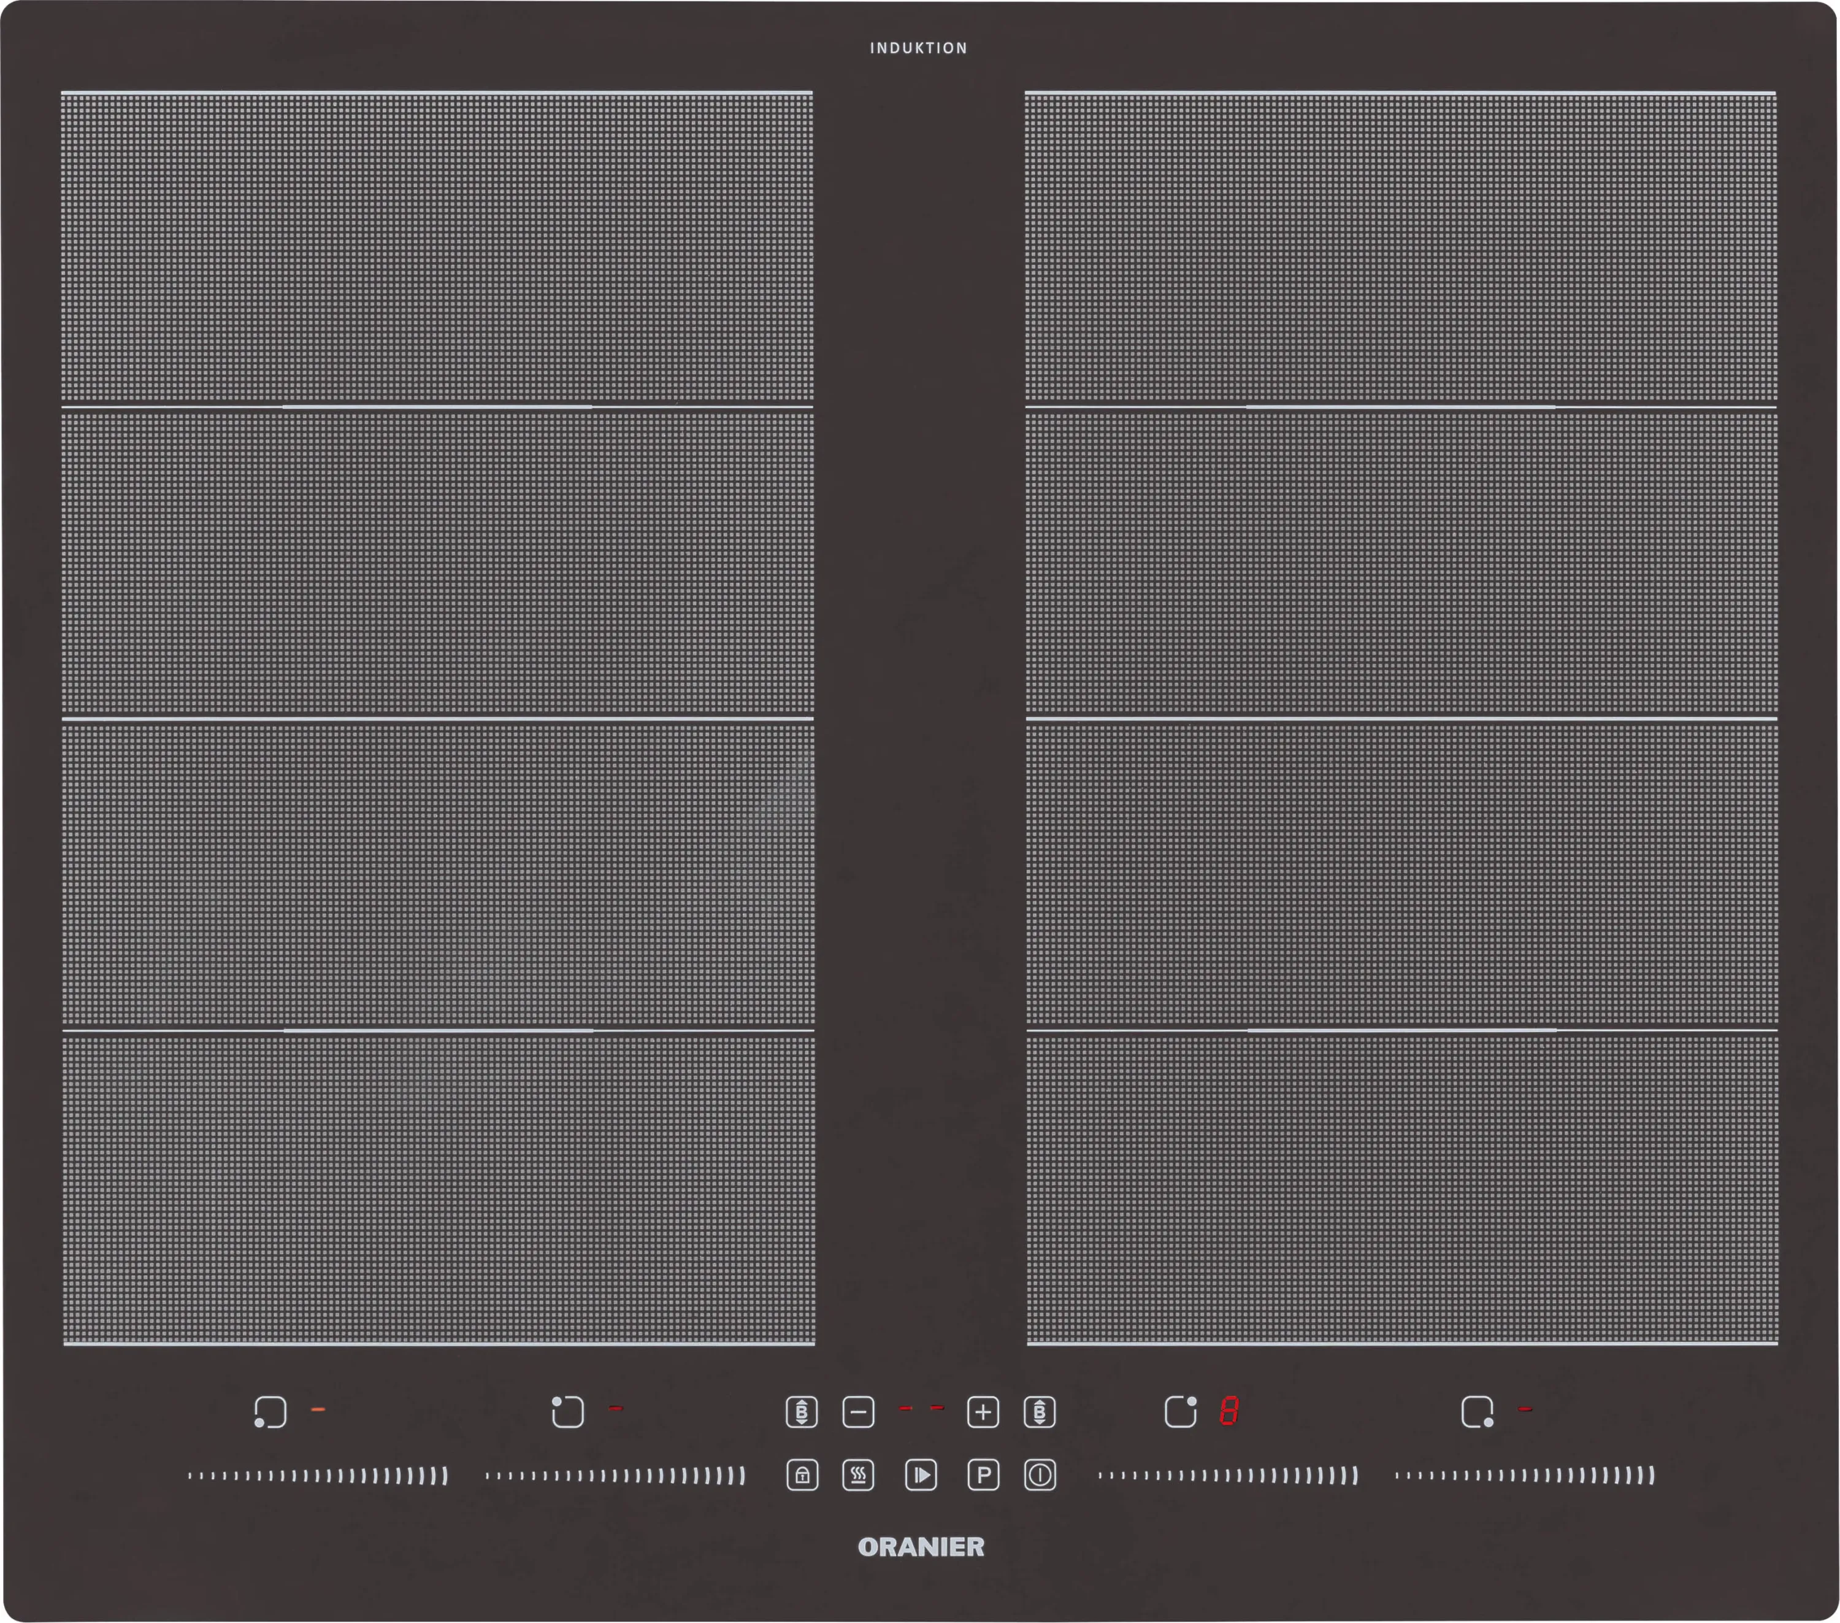The height and width of the screenshot is (1623, 1840).
Task: Tap the ORANIER brand logo
Action: (921, 1548)
